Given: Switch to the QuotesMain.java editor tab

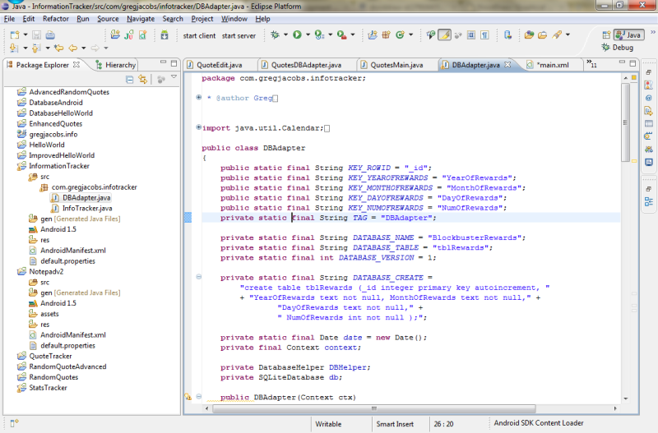Looking at the screenshot, I should click(x=396, y=65).
